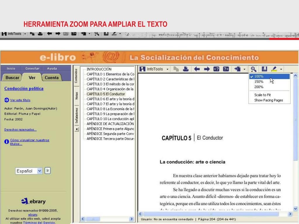
Task: Click the zoom magnifier tool icon
Action: tap(253, 69)
